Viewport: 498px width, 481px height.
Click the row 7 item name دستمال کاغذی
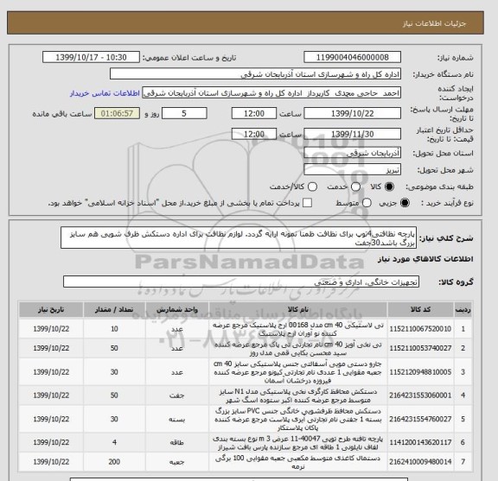click(x=298, y=462)
